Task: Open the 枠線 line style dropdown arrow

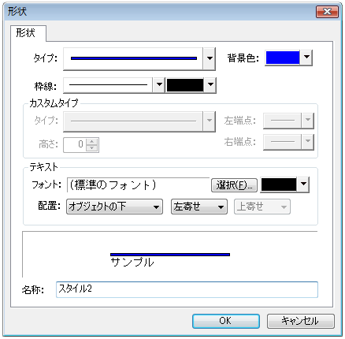Action: pyautogui.click(x=159, y=85)
